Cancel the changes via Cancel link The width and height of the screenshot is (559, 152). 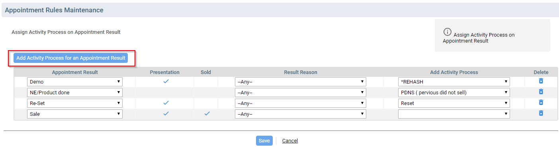[290, 141]
